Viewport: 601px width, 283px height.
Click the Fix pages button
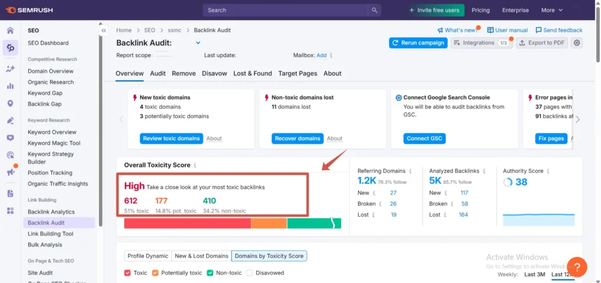pos(551,138)
